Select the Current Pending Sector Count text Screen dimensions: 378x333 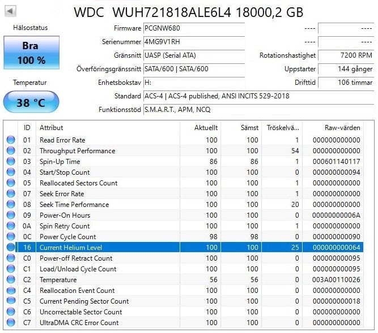pyautogui.click(x=84, y=301)
